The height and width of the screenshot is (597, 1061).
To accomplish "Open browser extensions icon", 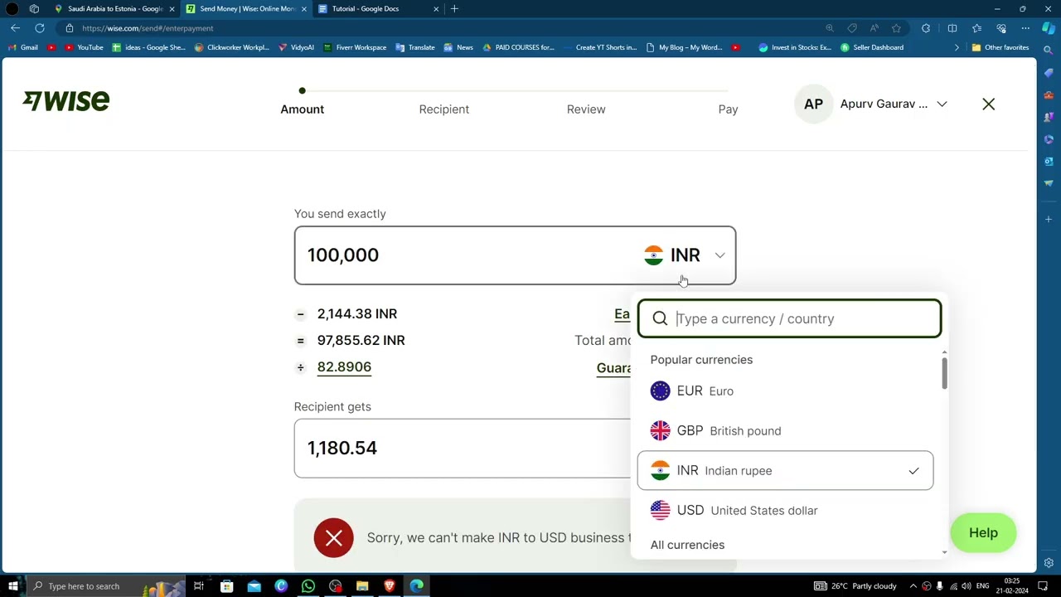I will (926, 28).
